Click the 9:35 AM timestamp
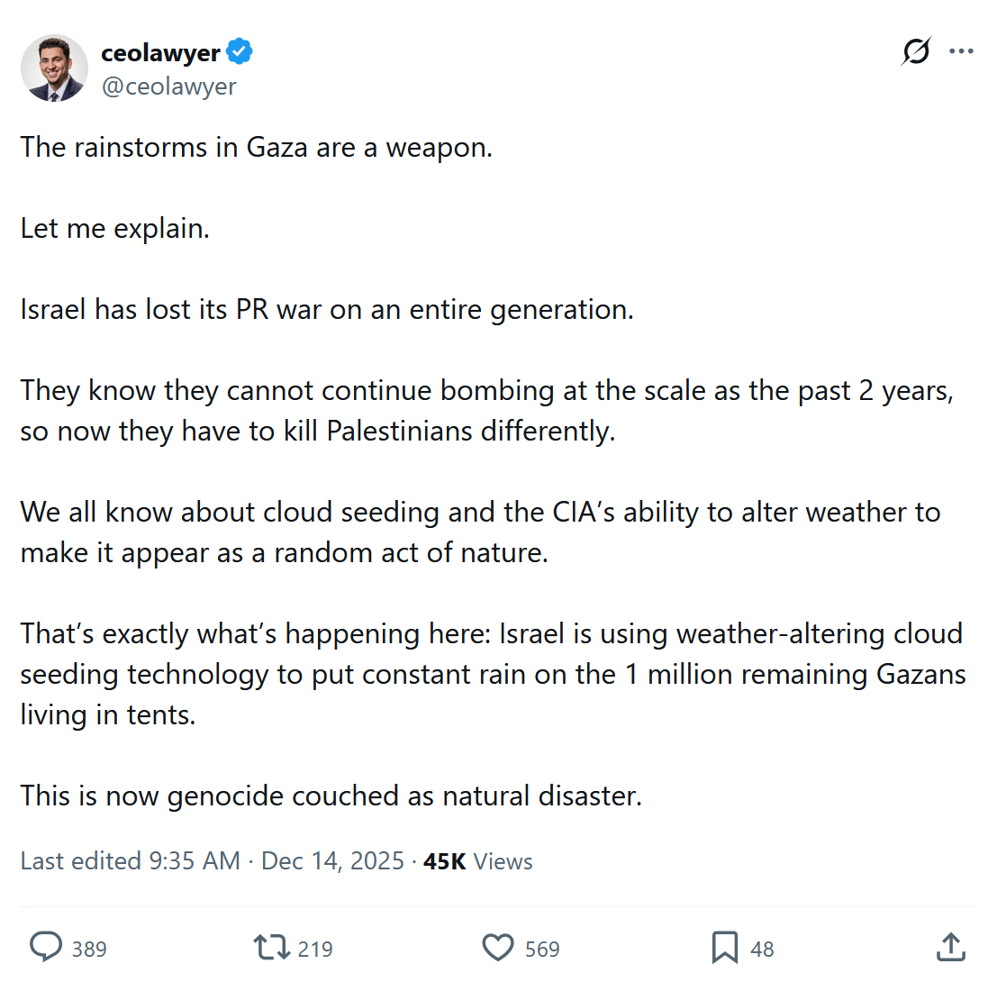The width and height of the screenshot is (997, 982). point(193,861)
